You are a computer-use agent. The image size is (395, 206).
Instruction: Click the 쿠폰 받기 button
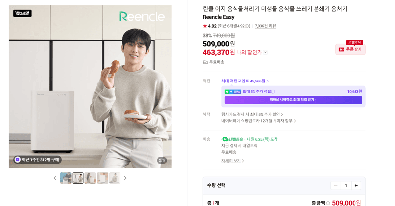coord(351,49)
